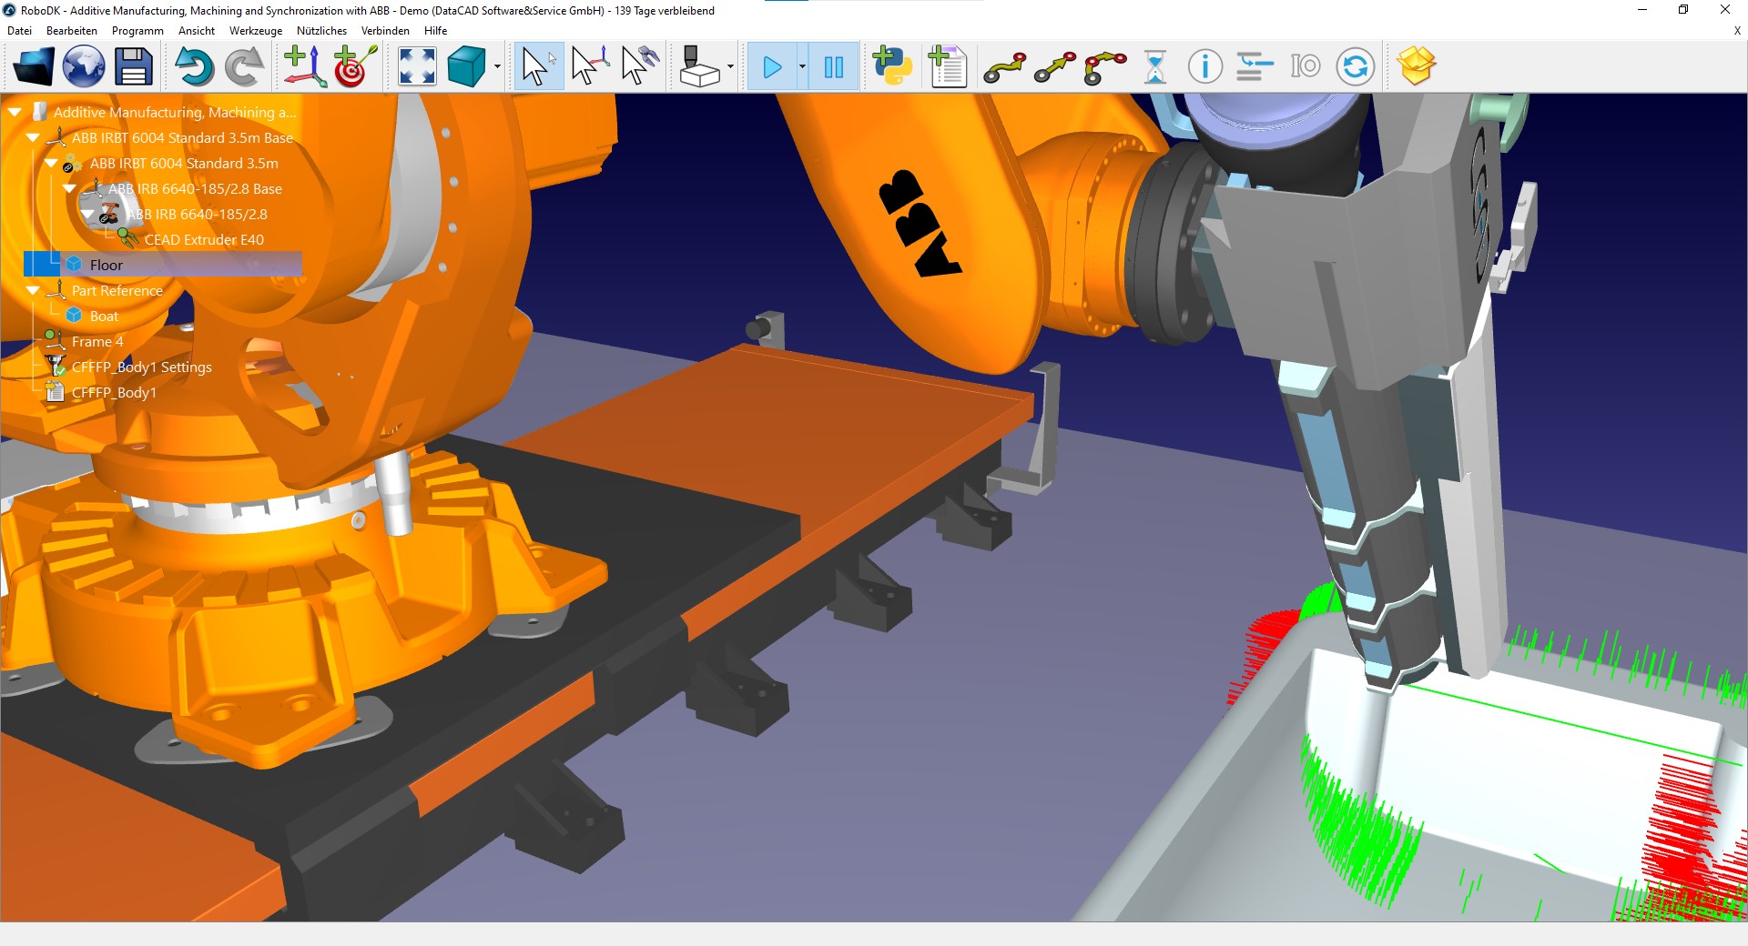
Task: Add a set IO instruction
Action: click(1305, 66)
